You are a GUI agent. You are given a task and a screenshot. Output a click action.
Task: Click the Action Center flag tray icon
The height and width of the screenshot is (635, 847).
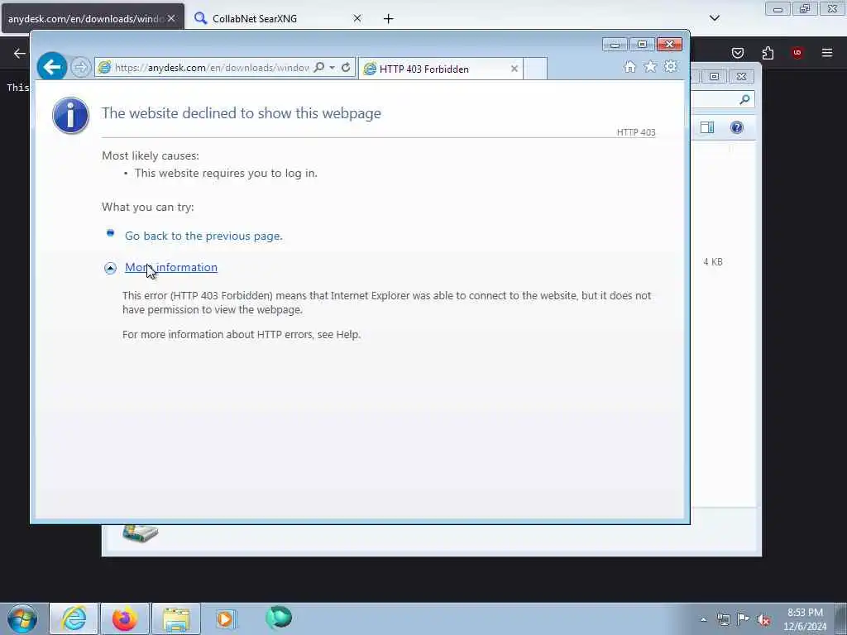click(744, 619)
